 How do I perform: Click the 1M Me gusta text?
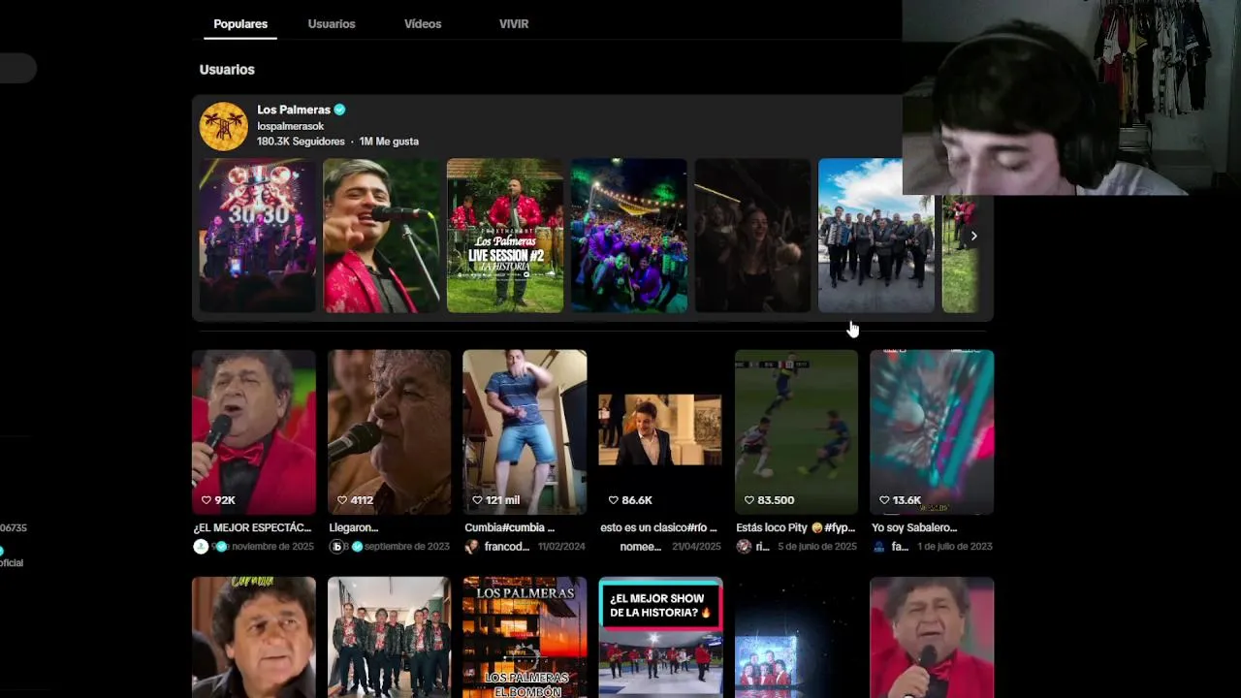tap(389, 142)
